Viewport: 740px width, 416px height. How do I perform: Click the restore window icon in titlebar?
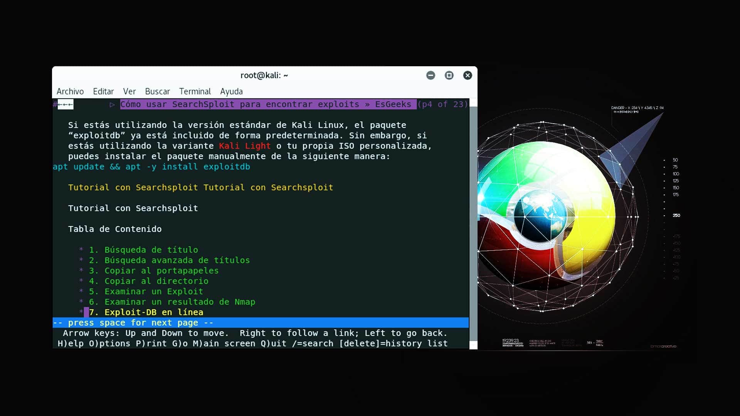(x=449, y=75)
